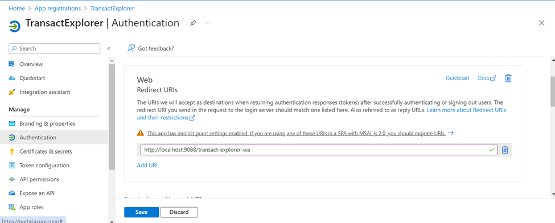Click the Save button
This screenshot has height=223, width=555.
pyautogui.click(x=141, y=212)
